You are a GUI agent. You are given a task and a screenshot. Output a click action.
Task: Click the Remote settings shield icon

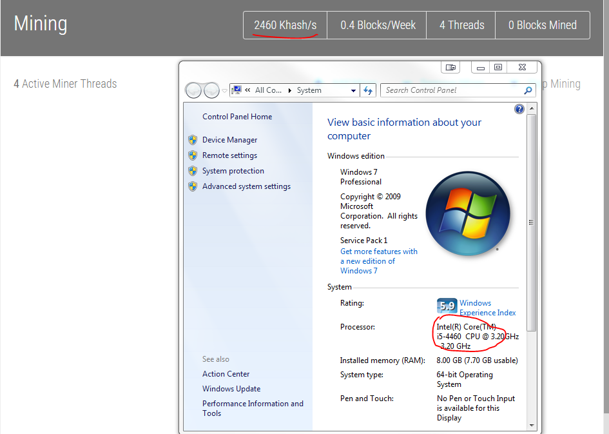point(193,155)
